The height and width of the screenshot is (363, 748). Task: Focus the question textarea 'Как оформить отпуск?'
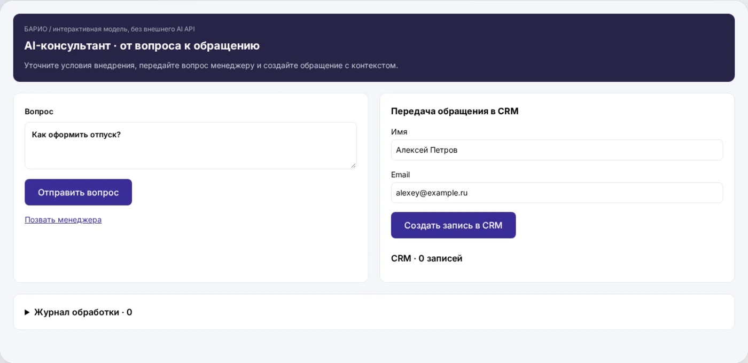pyautogui.click(x=191, y=146)
